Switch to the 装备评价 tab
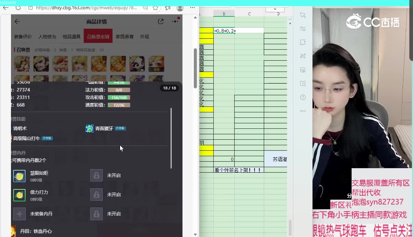Viewport: 413px width, 237px height. pyautogui.click(x=23, y=37)
